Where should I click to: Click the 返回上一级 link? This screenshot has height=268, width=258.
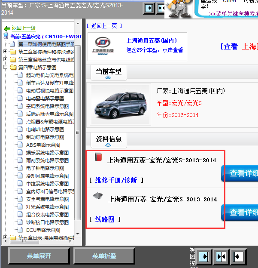tap(24, 28)
